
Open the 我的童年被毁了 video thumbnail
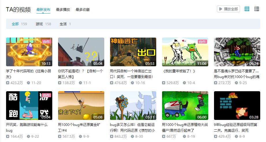[x=185, y=52]
